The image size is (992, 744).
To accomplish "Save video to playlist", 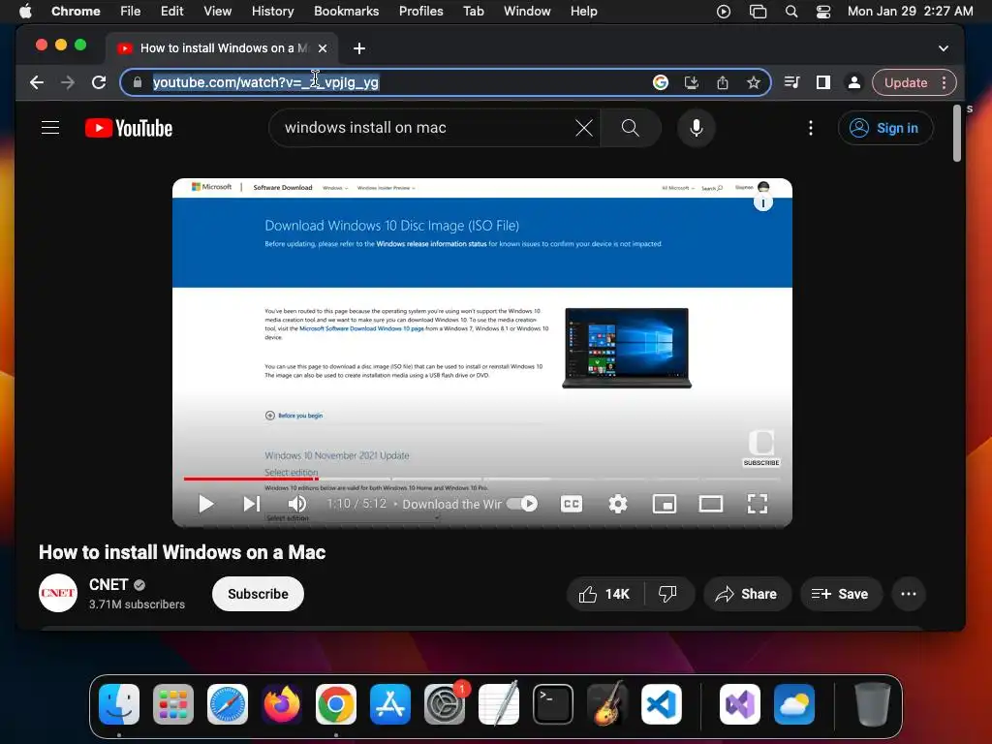I will (x=840, y=594).
